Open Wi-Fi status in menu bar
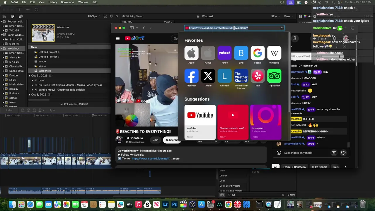The image size is (375, 211). [327, 2]
